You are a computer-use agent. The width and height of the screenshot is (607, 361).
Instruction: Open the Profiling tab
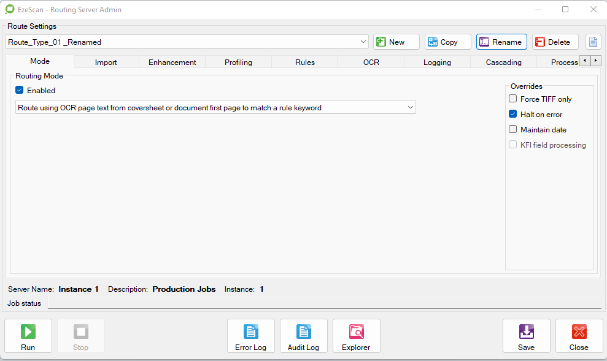(x=238, y=62)
